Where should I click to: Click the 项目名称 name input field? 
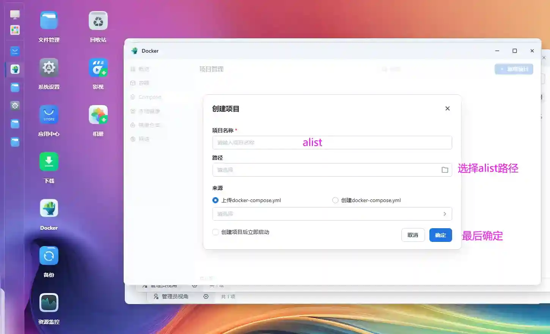coord(332,143)
